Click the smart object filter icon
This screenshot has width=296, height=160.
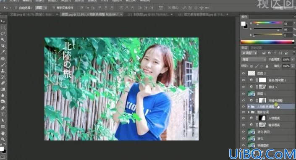(286, 53)
